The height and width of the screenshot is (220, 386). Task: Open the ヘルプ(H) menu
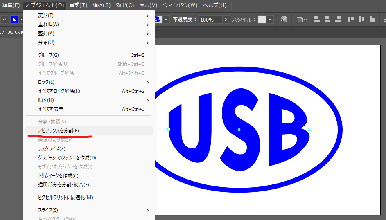pyautogui.click(x=214, y=5)
